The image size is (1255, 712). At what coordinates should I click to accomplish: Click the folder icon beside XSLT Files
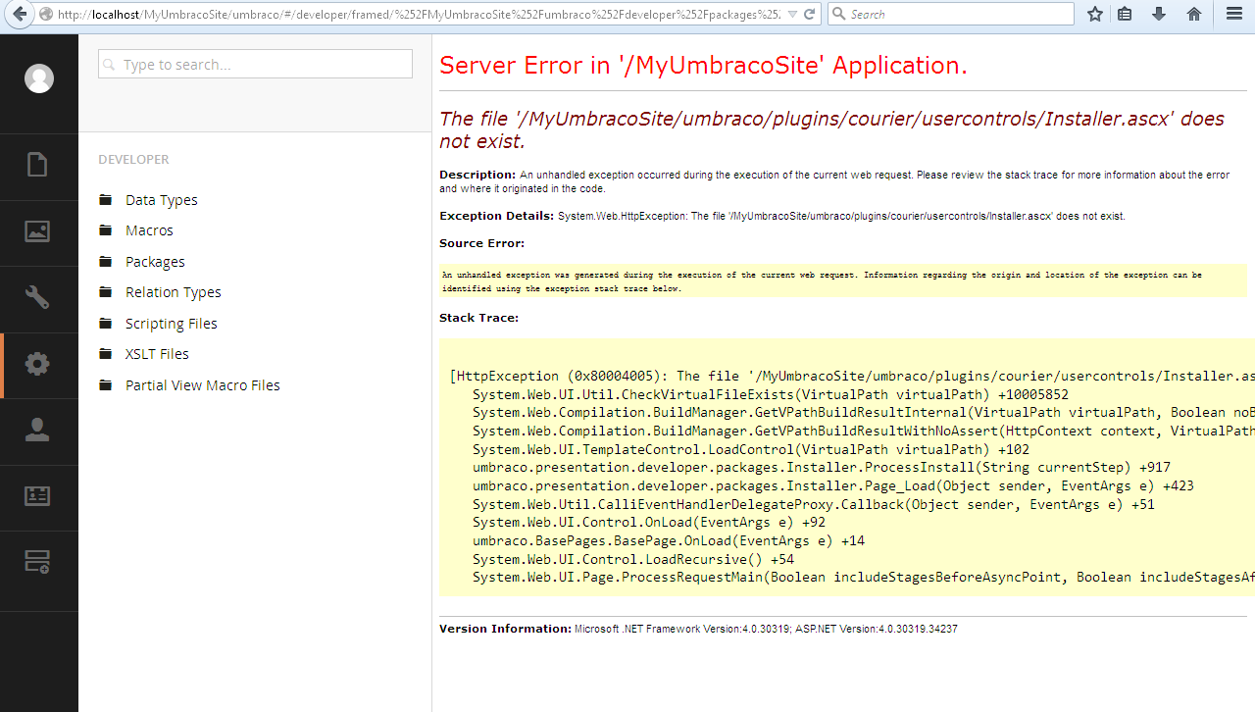click(x=106, y=354)
